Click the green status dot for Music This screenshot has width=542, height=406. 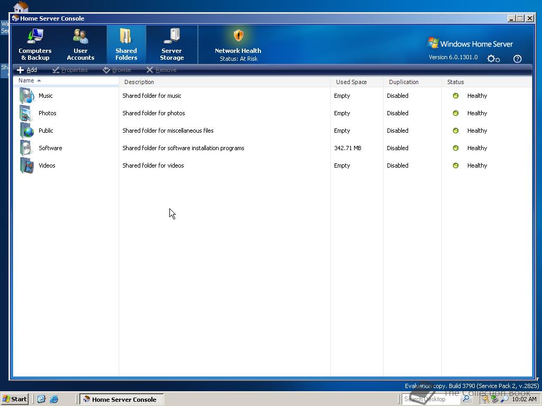[456, 96]
